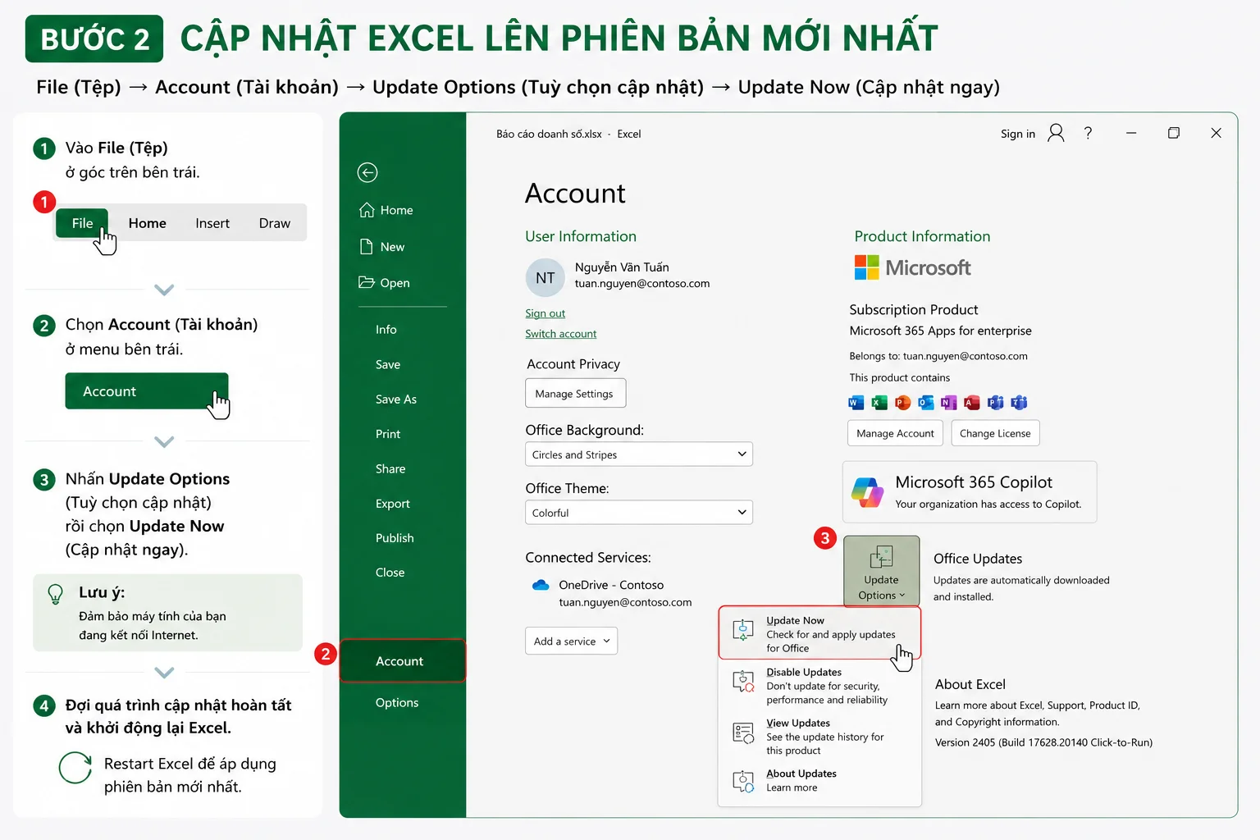
Task: Open the Add a service dropdown
Action: tap(571, 641)
